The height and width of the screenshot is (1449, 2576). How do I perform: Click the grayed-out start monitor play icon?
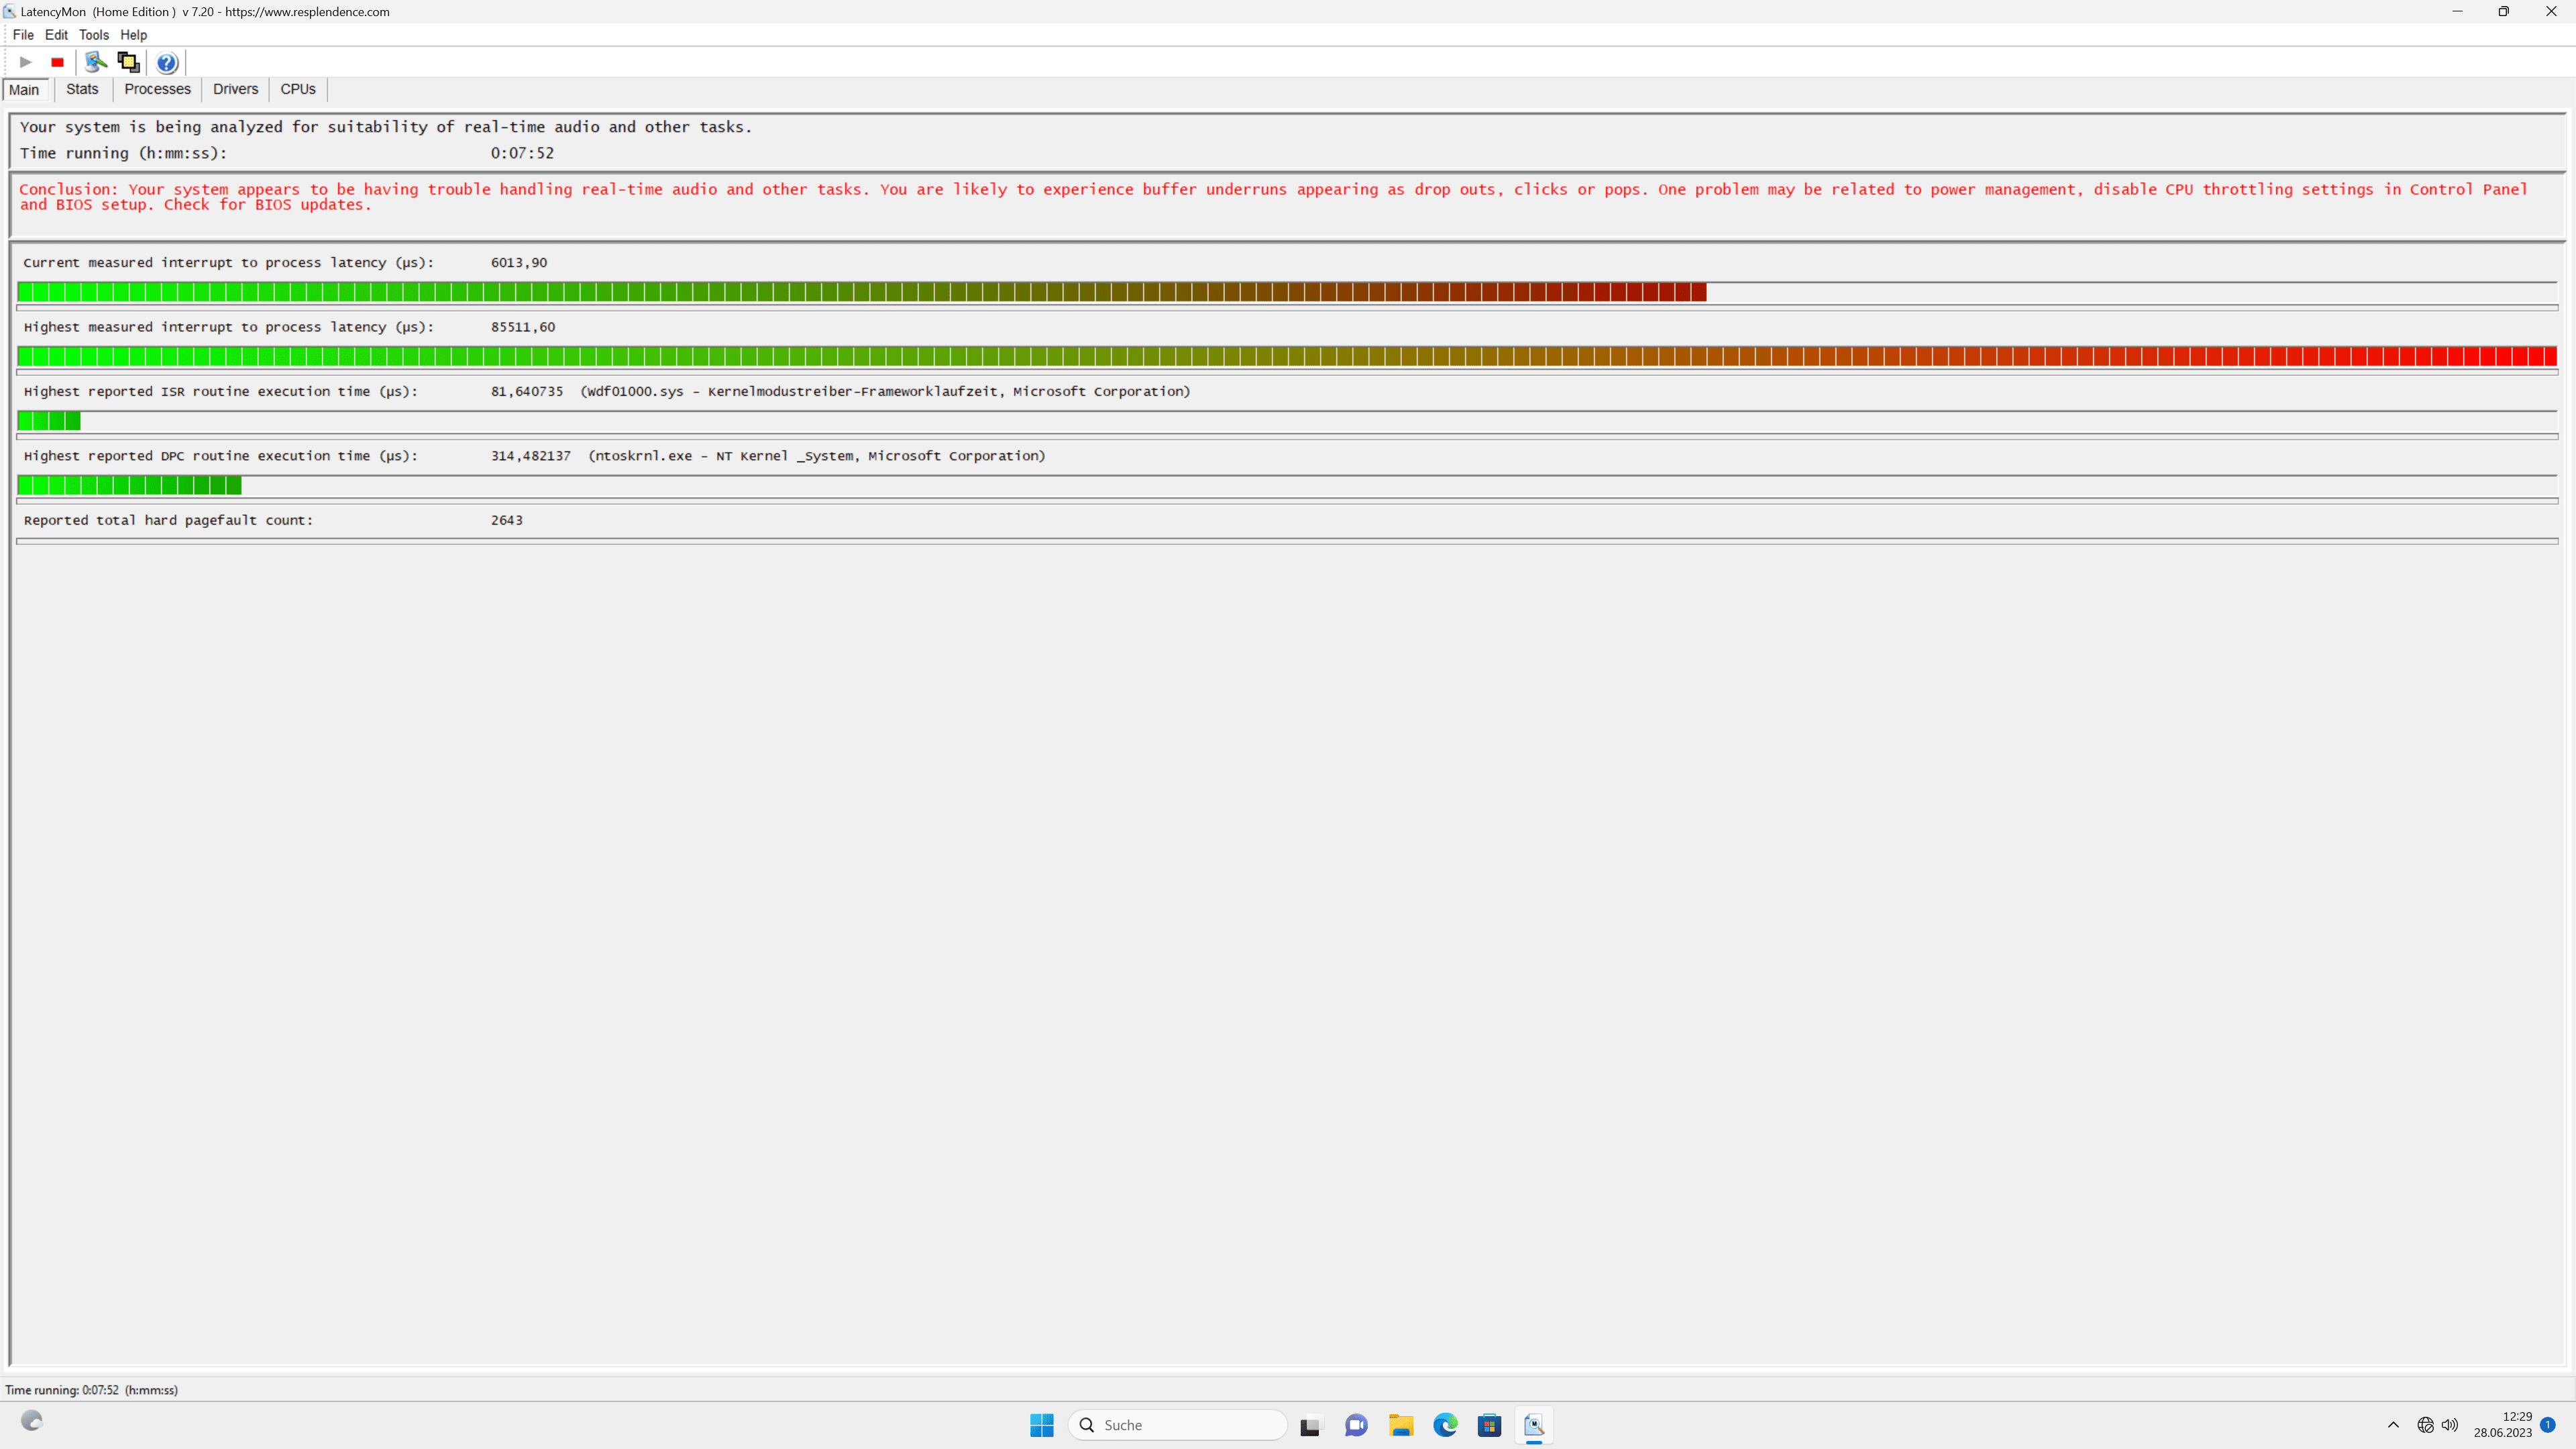tap(26, 62)
